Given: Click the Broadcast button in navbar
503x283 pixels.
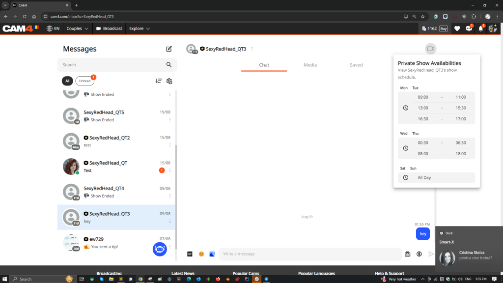Looking at the screenshot, I should (109, 28).
